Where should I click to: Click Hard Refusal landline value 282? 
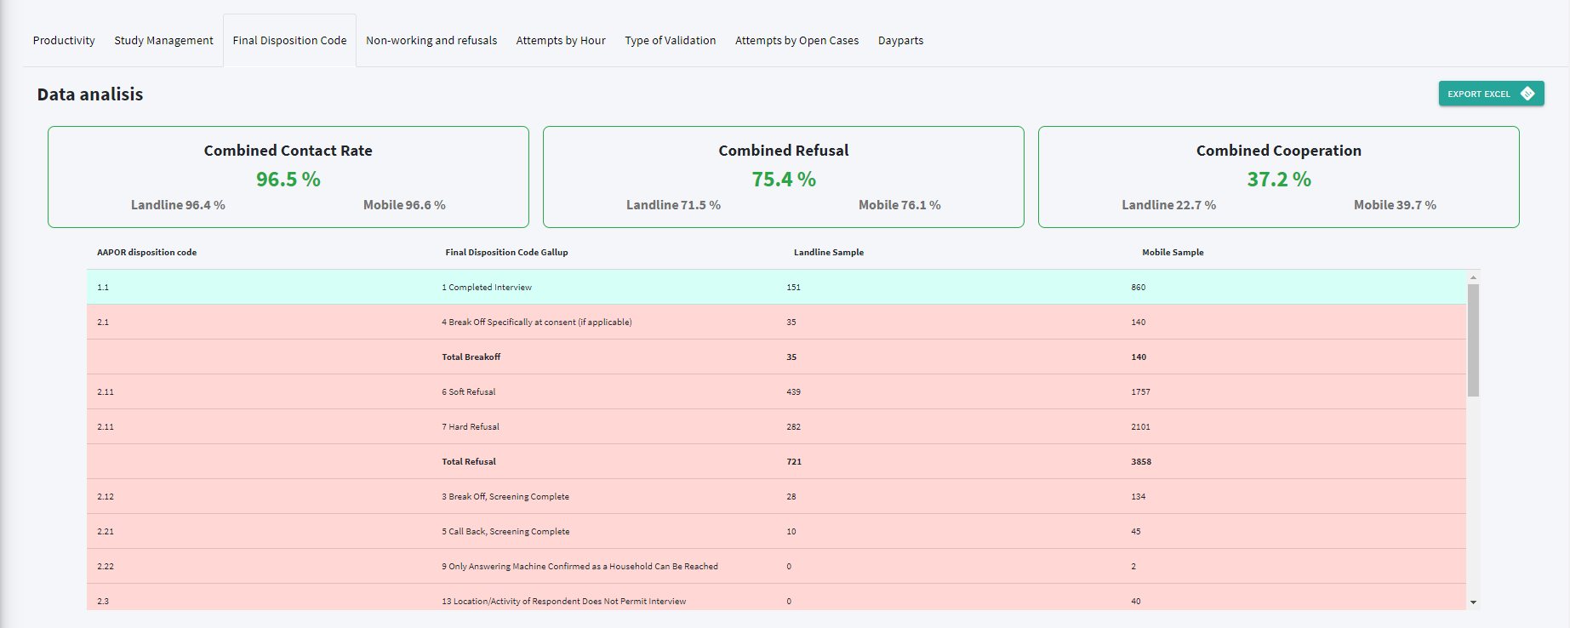pos(793,427)
